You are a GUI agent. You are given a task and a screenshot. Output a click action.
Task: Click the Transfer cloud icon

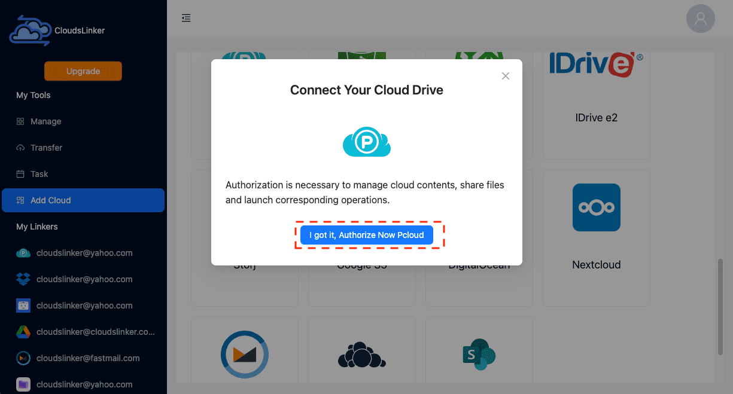pos(20,148)
